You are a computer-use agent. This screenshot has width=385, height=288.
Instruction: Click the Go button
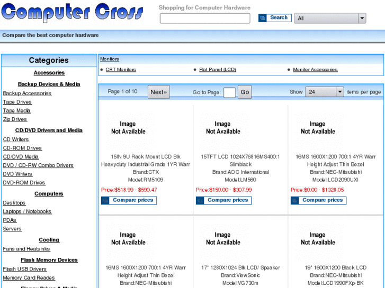point(245,92)
